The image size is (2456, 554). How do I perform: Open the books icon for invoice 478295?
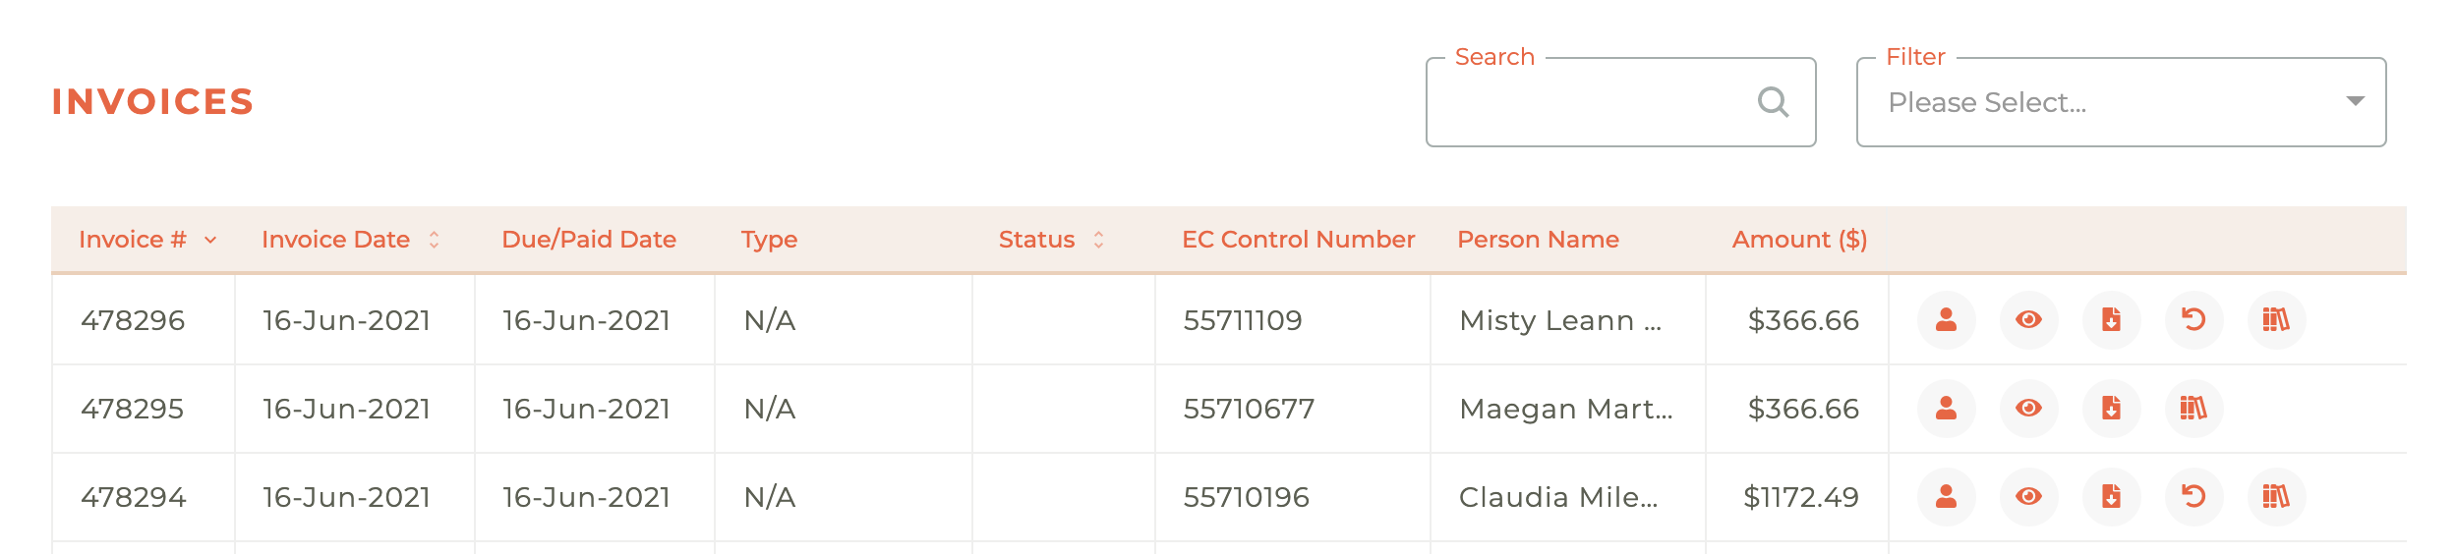click(x=2193, y=409)
